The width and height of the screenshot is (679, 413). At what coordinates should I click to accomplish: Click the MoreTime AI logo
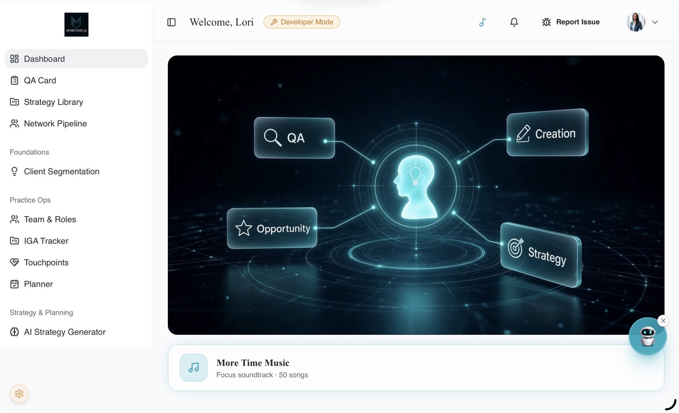click(76, 24)
